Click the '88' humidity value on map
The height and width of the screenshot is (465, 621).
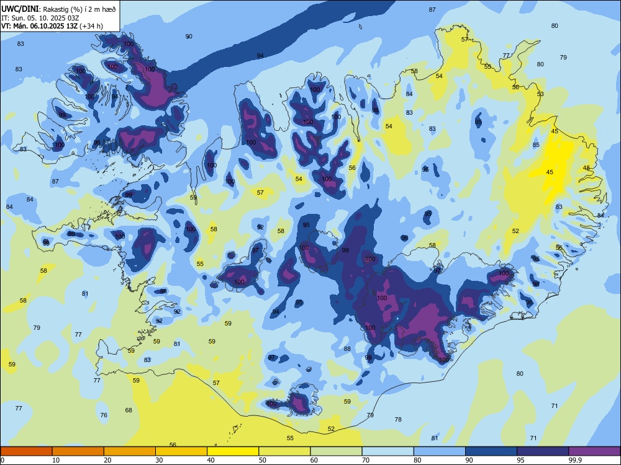[x=347, y=348]
